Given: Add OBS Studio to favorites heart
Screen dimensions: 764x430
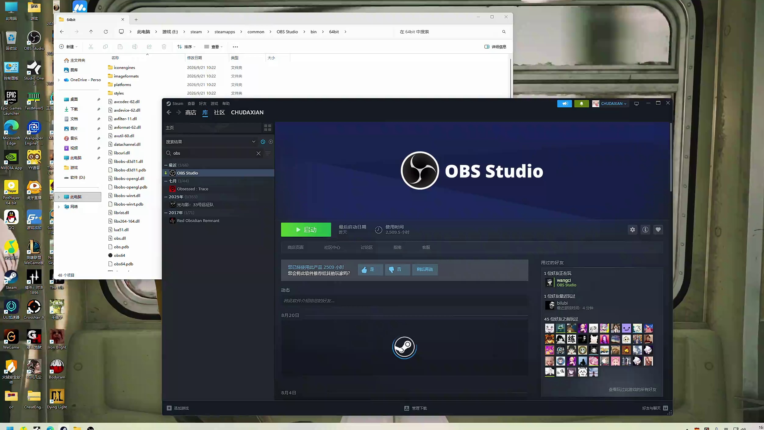Looking at the screenshot, I should (658, 230).
